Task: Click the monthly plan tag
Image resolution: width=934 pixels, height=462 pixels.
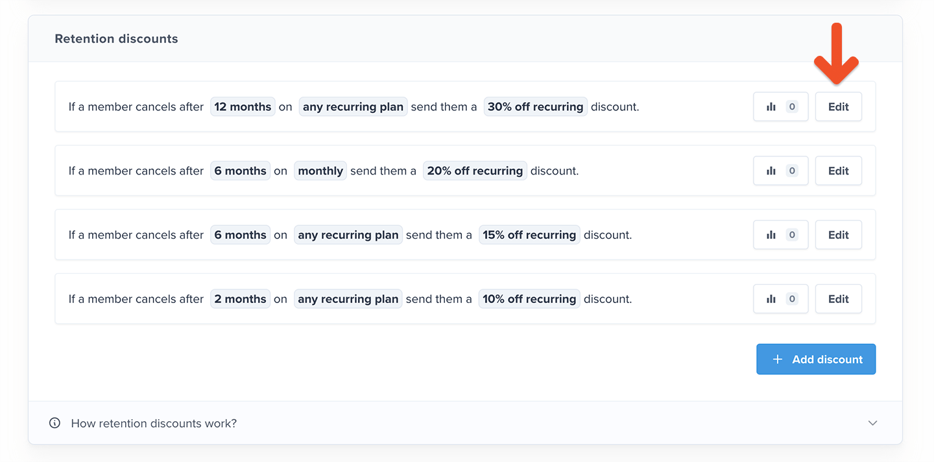Action: tap(320, 171)
